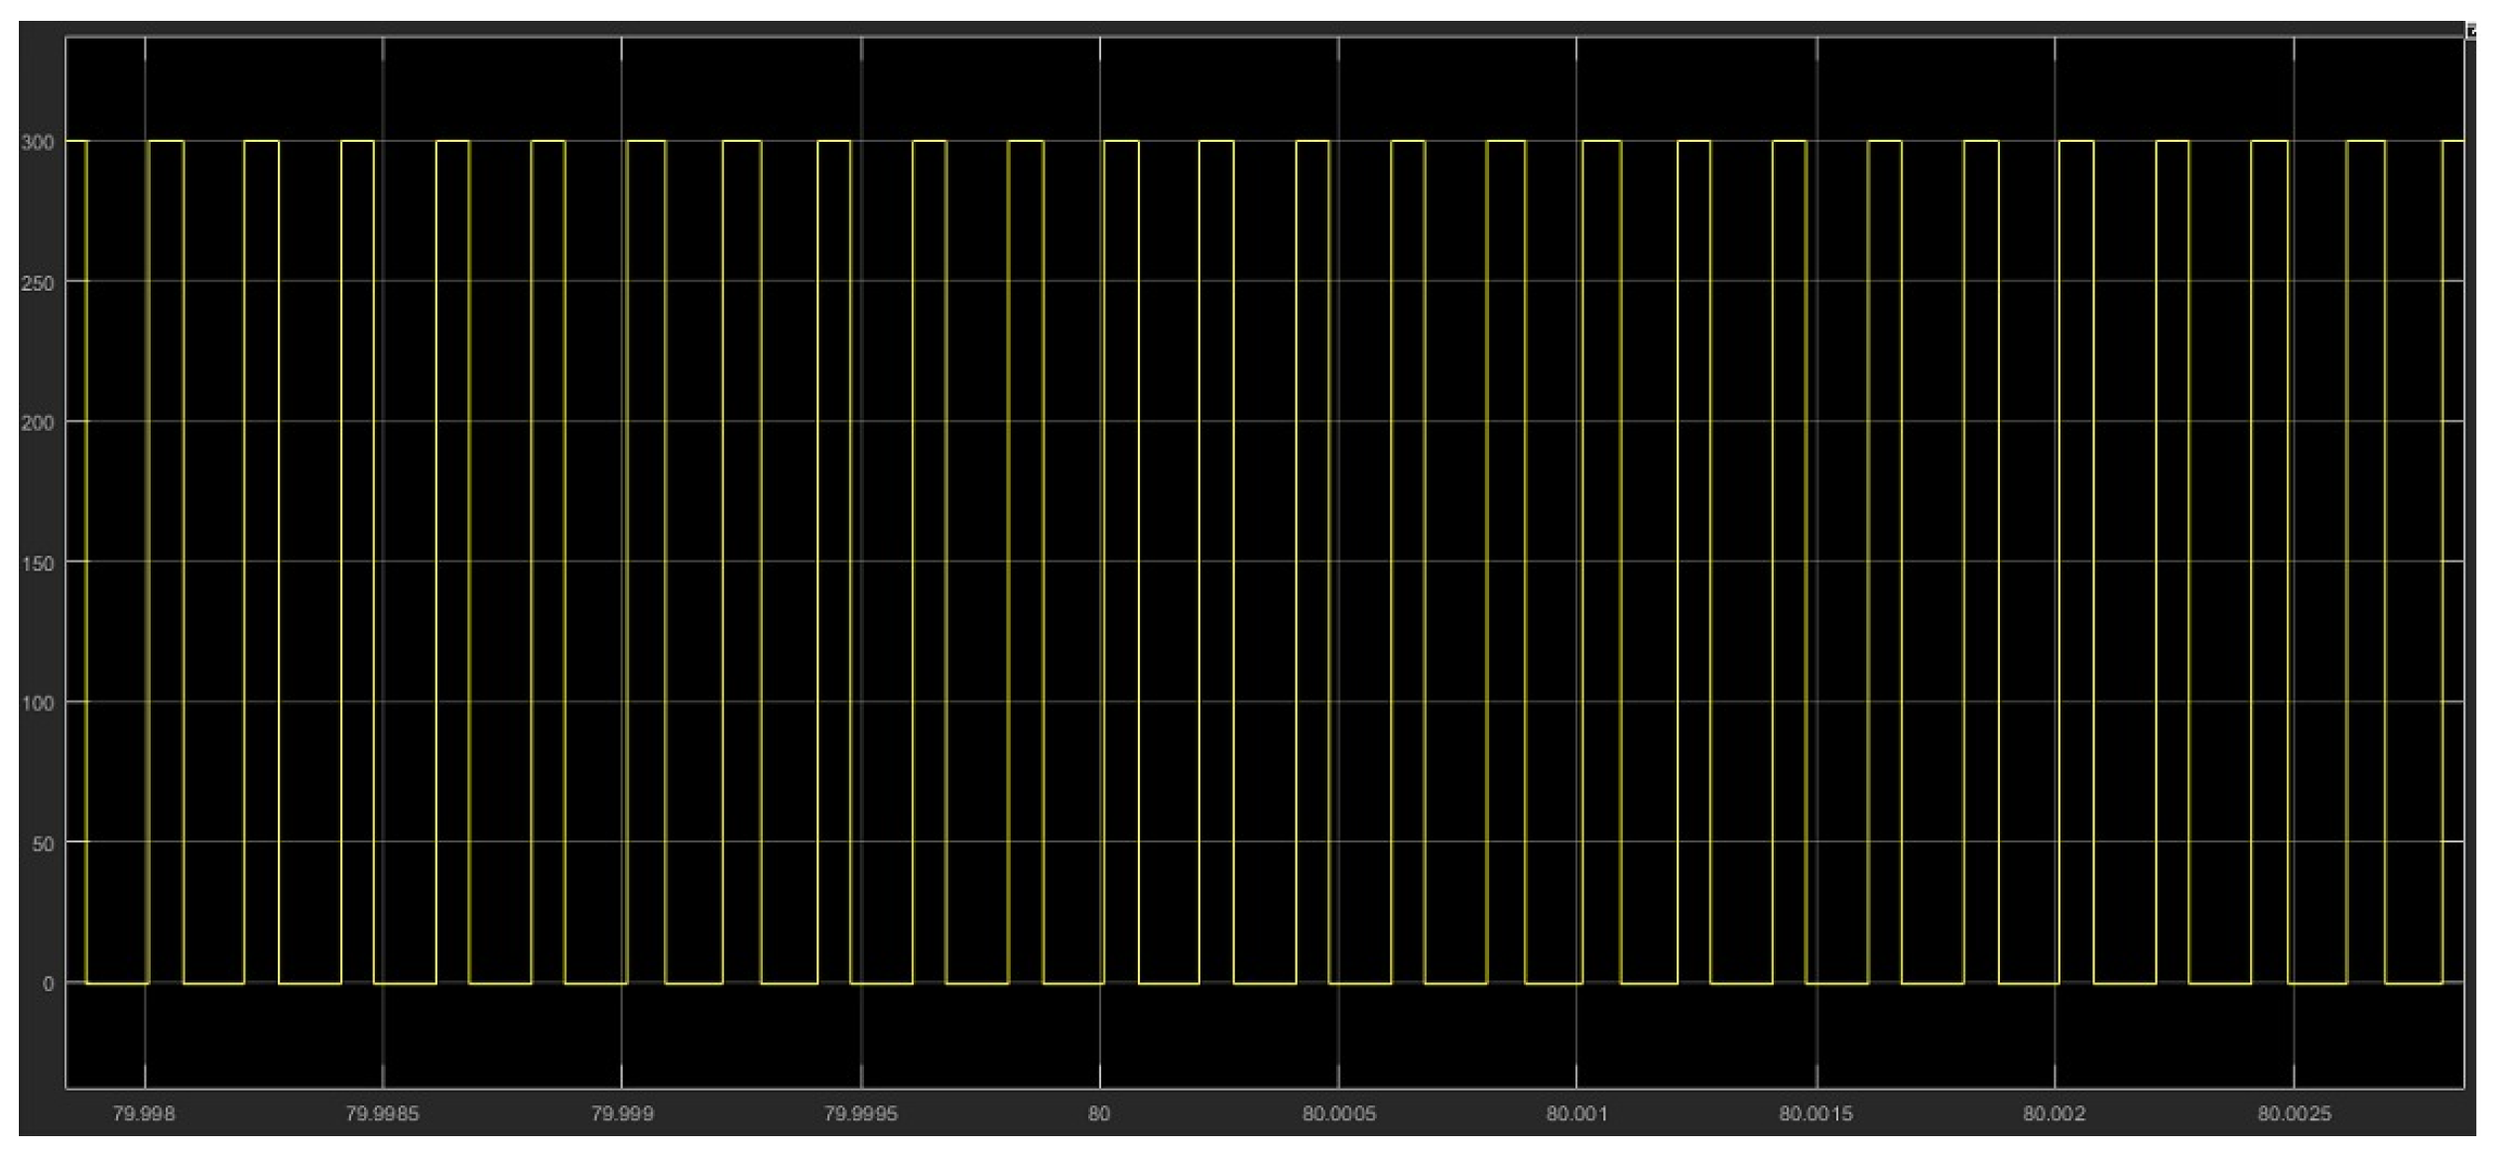Click the 80 time axis label
Screen dimensions: 2499x1155
pos(1098,1113)
